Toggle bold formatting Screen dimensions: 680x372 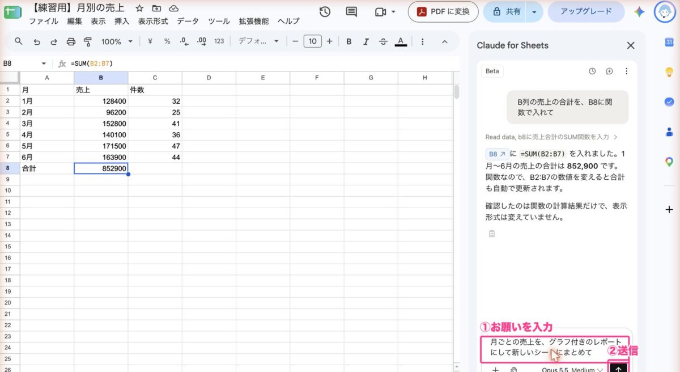[x=349, y=41]
